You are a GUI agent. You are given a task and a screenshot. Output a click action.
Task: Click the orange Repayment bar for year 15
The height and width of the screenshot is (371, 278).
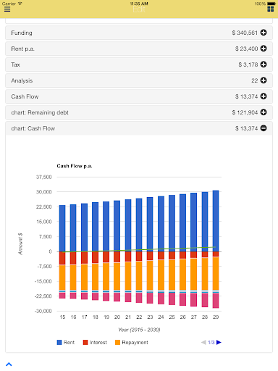[62, 278]
